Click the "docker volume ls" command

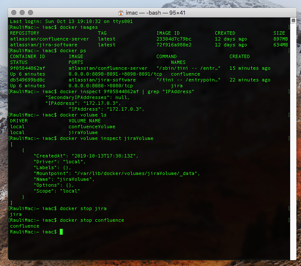click(83, 115)
